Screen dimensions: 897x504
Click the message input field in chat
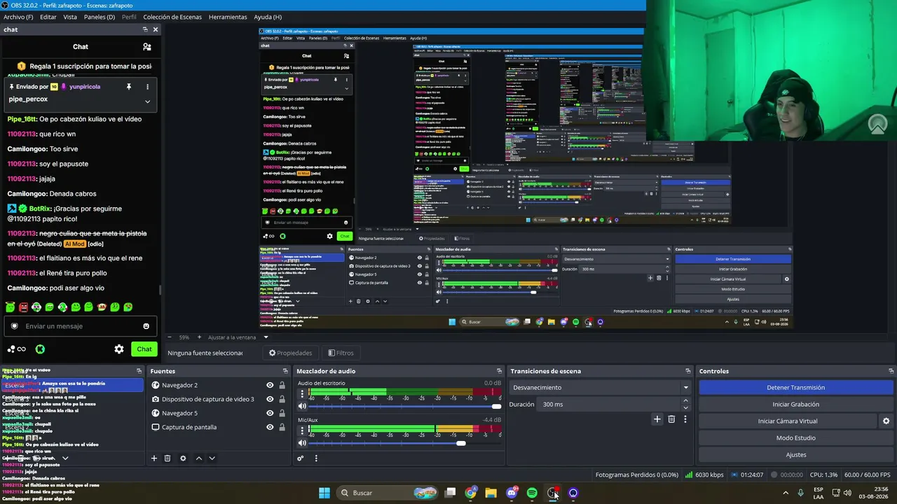click(x=81, y=326)
